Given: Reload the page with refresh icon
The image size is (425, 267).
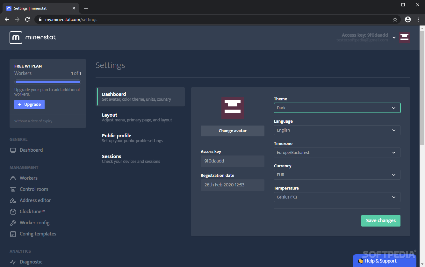Looking at the screenshot, I should (x=27, y=19).
